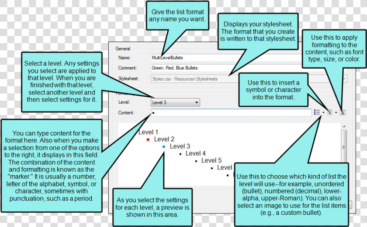Click the Level 5 preview text
The width and height of the screenshot is (367, 227).
click(x=211, y=160)
